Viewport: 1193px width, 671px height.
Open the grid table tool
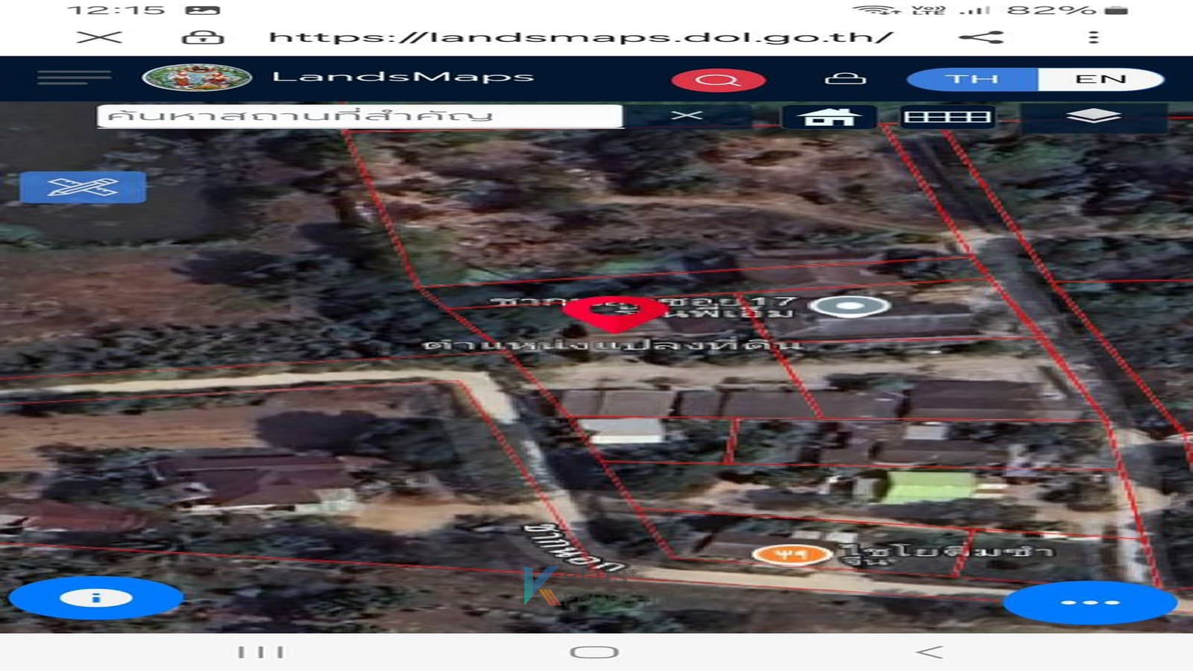(x=946, y=117)
